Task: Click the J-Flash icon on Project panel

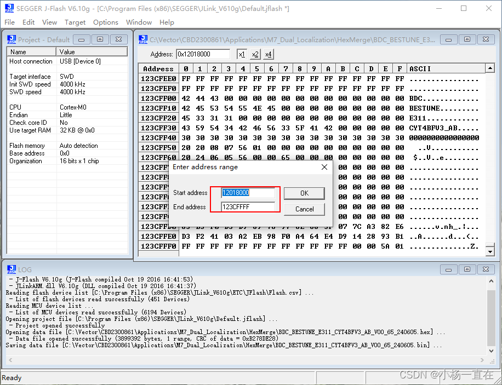Action: [12, 39]
